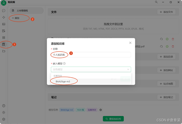Click the BAAI/bge-m3 model info tag
Viewport: 182px width, 124px height.
tap(67, 110)
